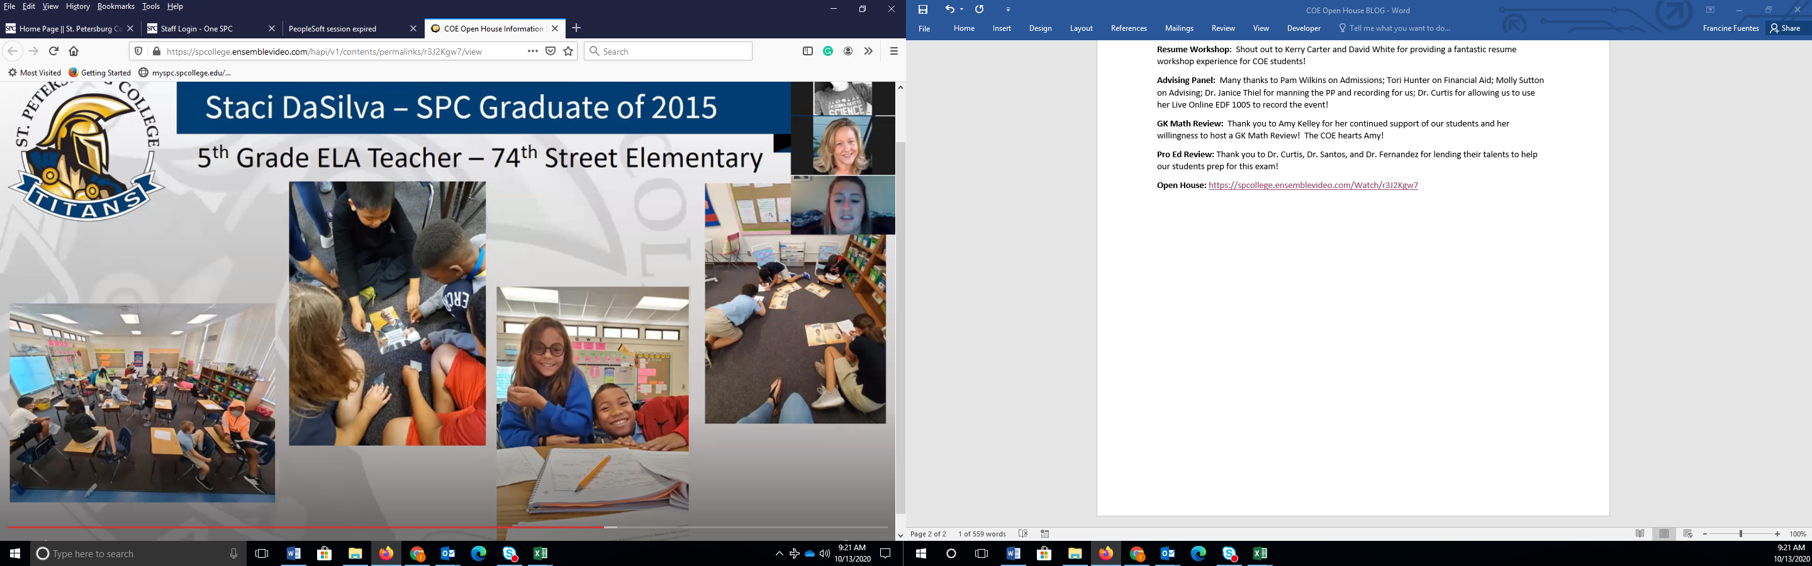Click the Word zoom level slider
Viewport: 1812px width, 566px height.
[x=1740, y=535]
